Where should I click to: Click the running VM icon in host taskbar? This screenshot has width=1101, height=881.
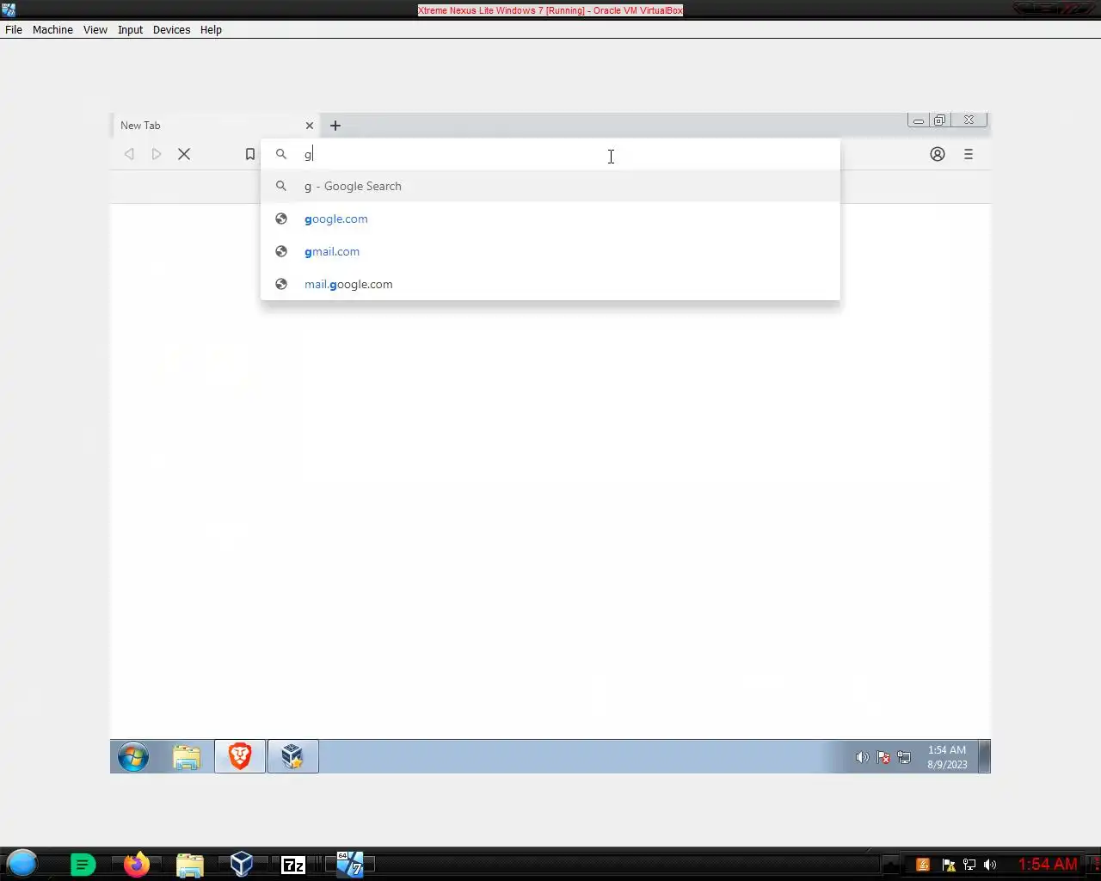(x=349, y=864)
